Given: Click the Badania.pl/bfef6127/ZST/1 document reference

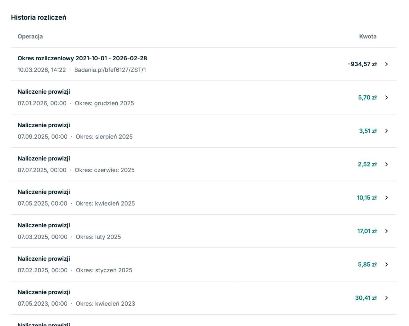Looking at the screenshot, I should 110,70.
